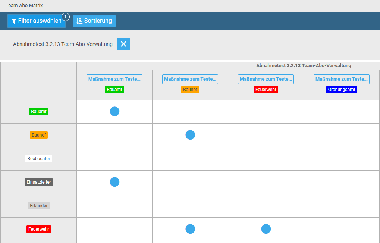380x243 pixels.
Task: Remove the Abnahmetest 3.2.13 filter chip
Action: [x=123, y=44]
